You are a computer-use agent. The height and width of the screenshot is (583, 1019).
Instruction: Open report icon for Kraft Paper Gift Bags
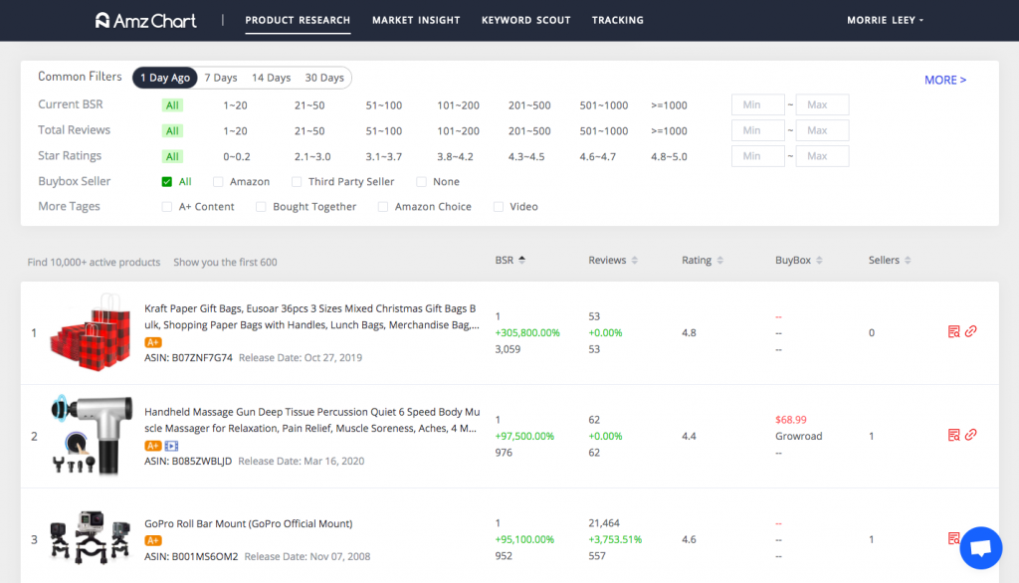click(953, 331)
